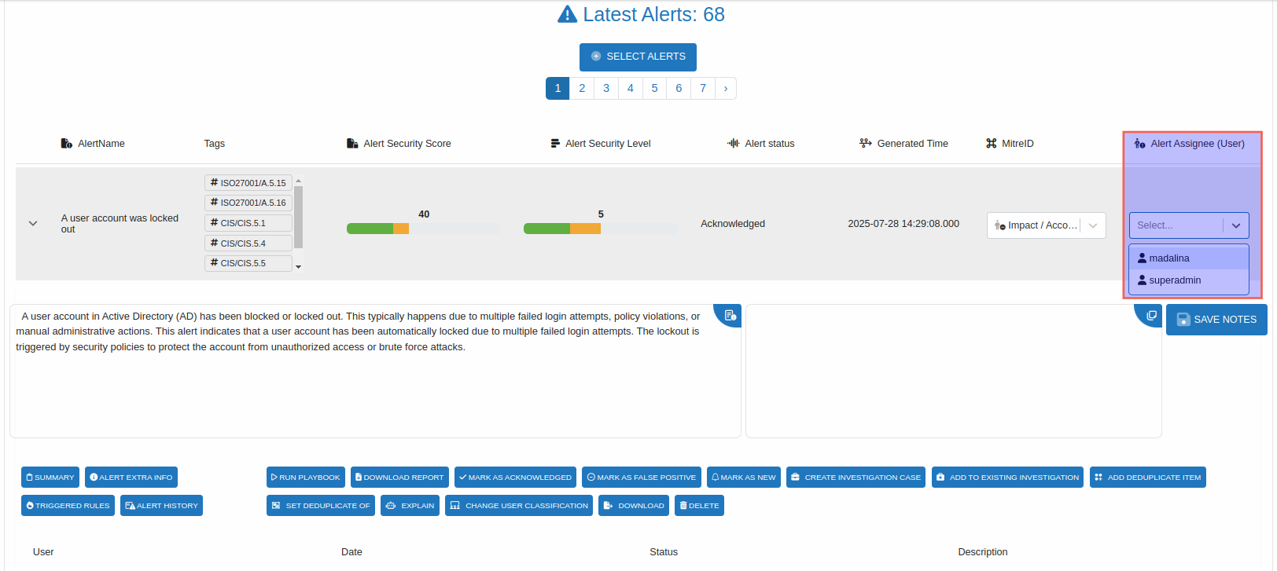Click the Alert Security Score progress bar
This screenshot has width=1277, height=571.
[x=423, y=229]
